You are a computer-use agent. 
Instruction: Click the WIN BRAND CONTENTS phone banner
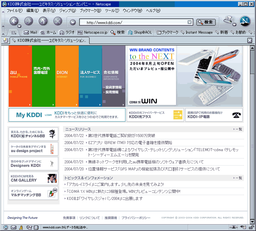(184, 76)
